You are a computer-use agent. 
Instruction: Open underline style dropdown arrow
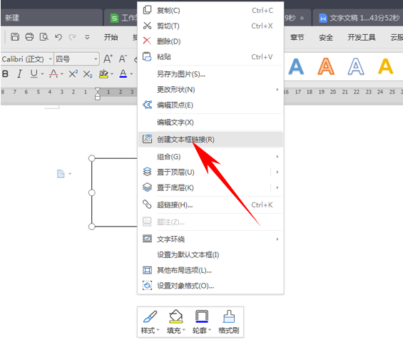click(x=42, y=74)
